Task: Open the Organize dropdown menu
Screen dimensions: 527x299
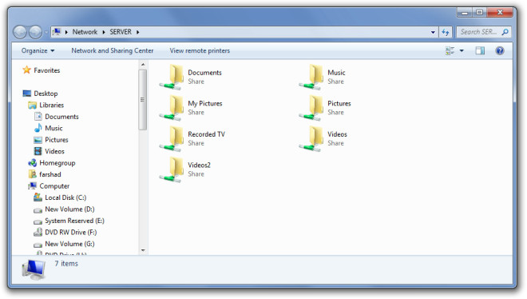Action: tap(38, 50)
